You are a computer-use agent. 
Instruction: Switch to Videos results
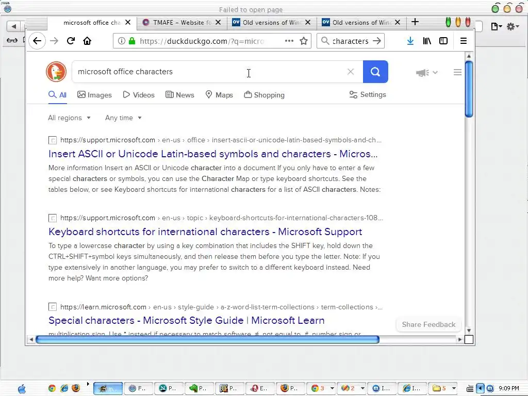tap(139, 95)
